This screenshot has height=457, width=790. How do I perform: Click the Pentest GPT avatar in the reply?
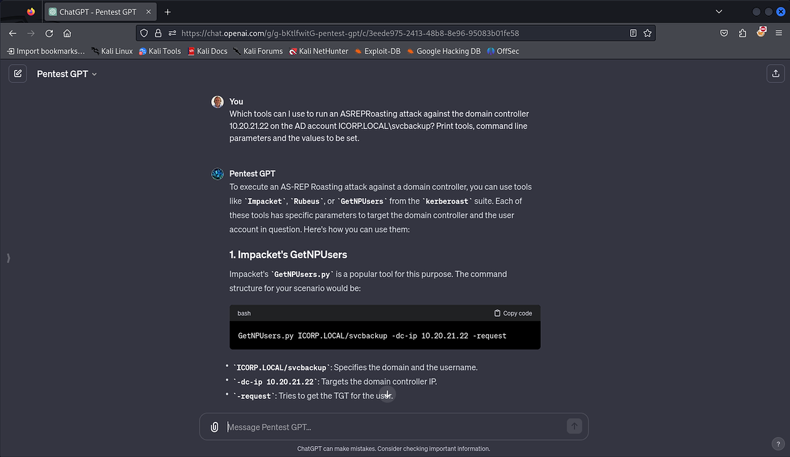217,174
